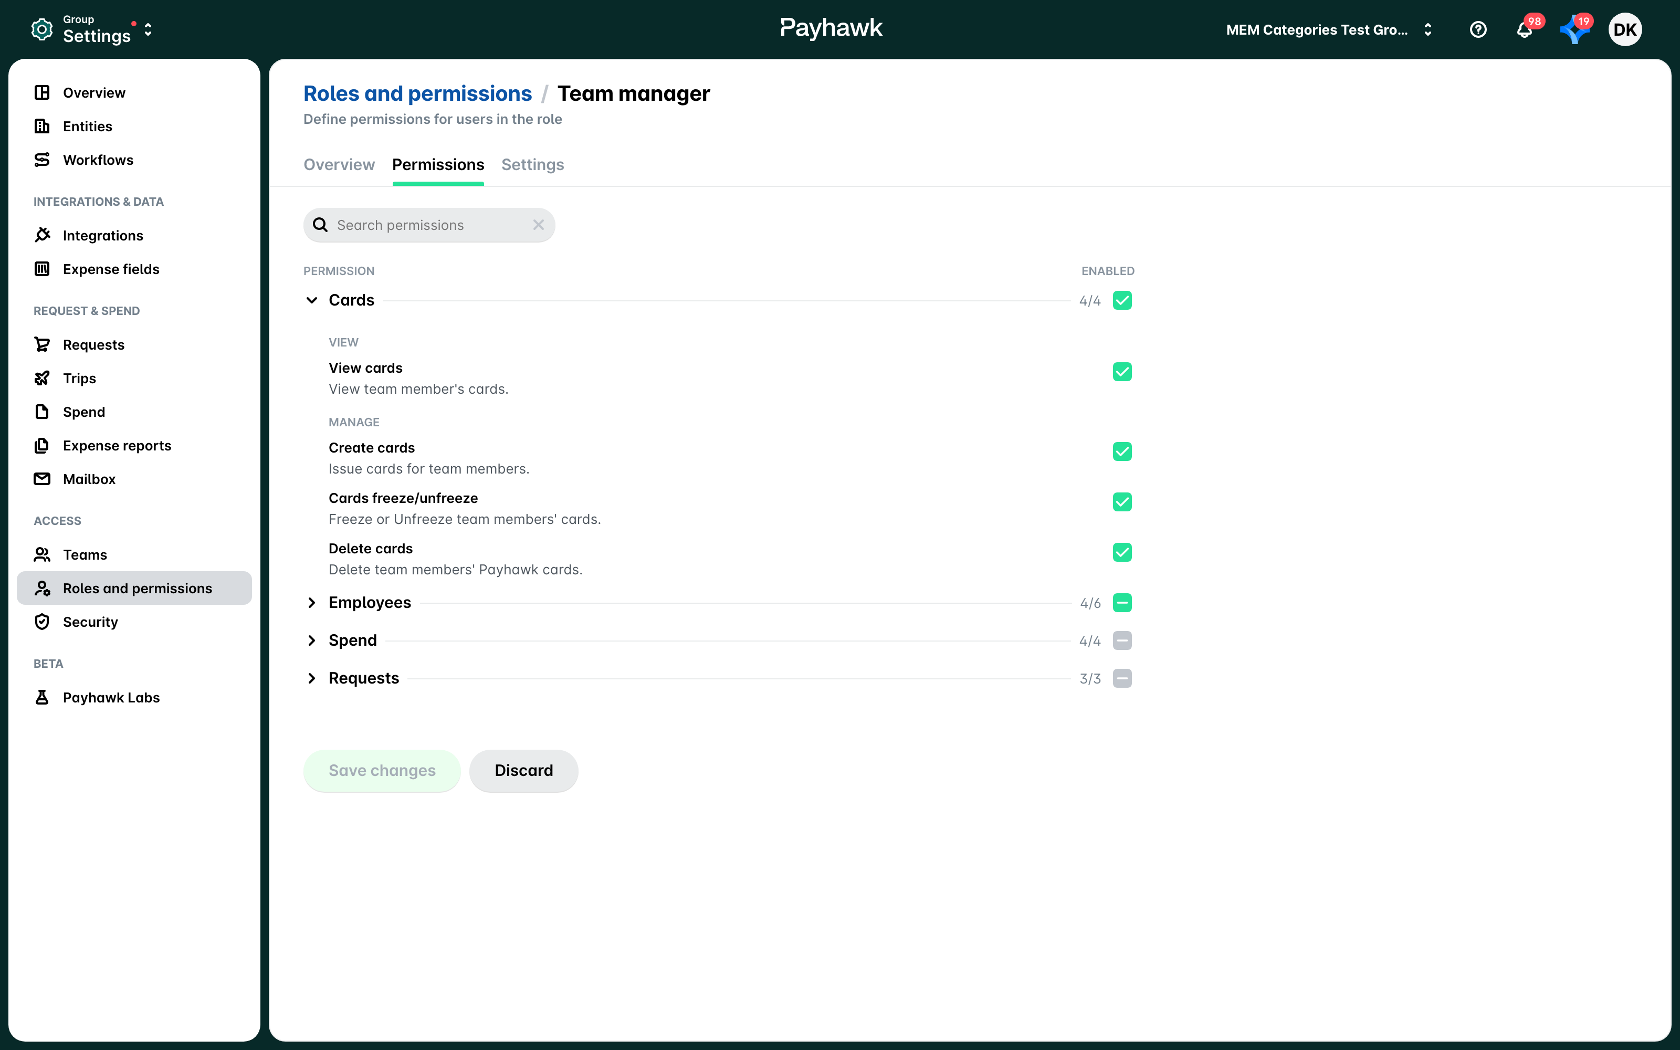The height and width of the screenshot is (1050, 1680).
Task: Click the Expense fields icon
Action: 41,269
